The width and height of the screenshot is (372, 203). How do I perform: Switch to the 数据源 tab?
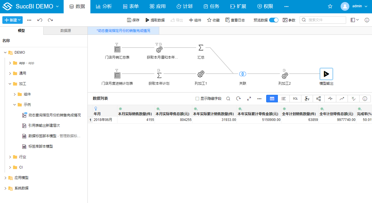click(65, 30)
